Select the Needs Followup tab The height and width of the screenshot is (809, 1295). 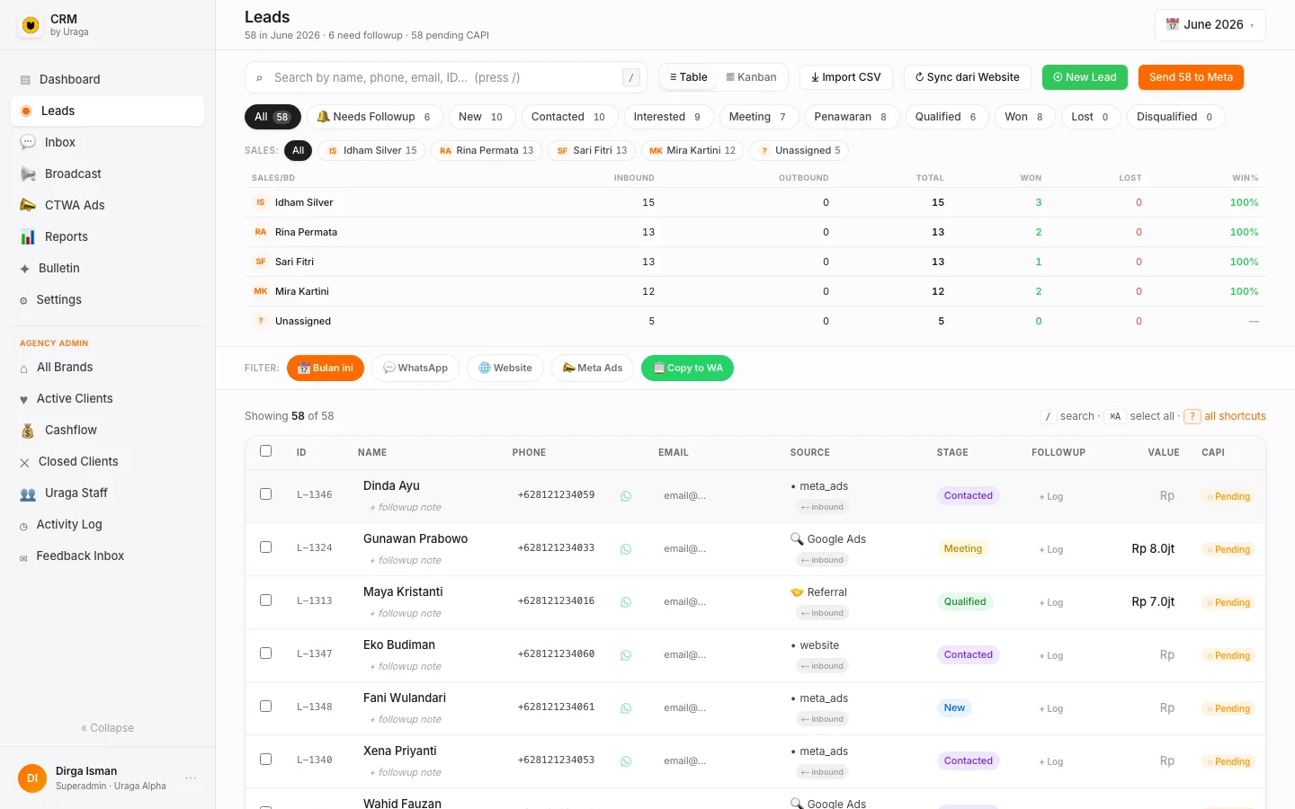click(374, 117)
